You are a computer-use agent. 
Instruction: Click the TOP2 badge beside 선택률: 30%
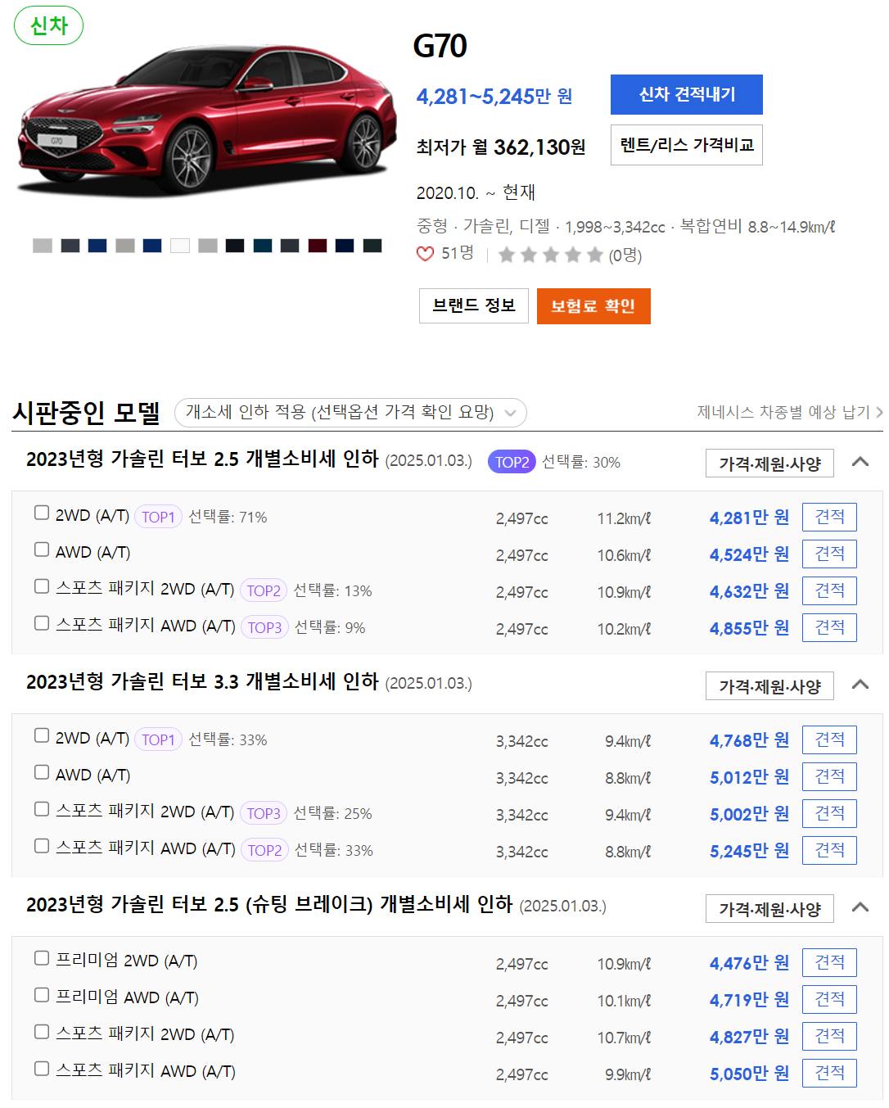pyautogui.click(x=512, y=462)
